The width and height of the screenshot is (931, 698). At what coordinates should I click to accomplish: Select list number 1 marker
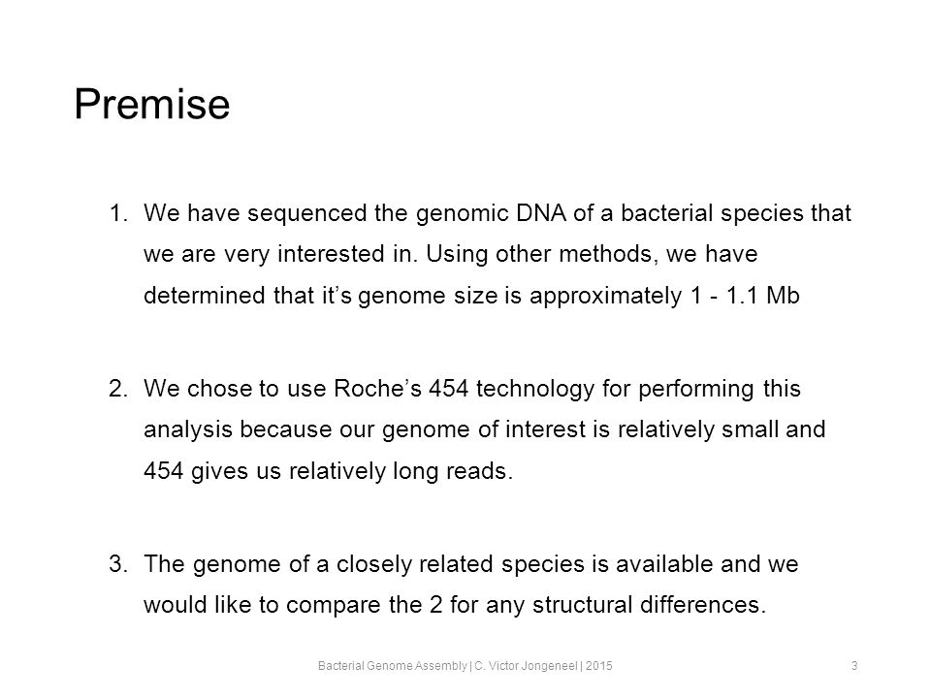[x=118, y=212]
